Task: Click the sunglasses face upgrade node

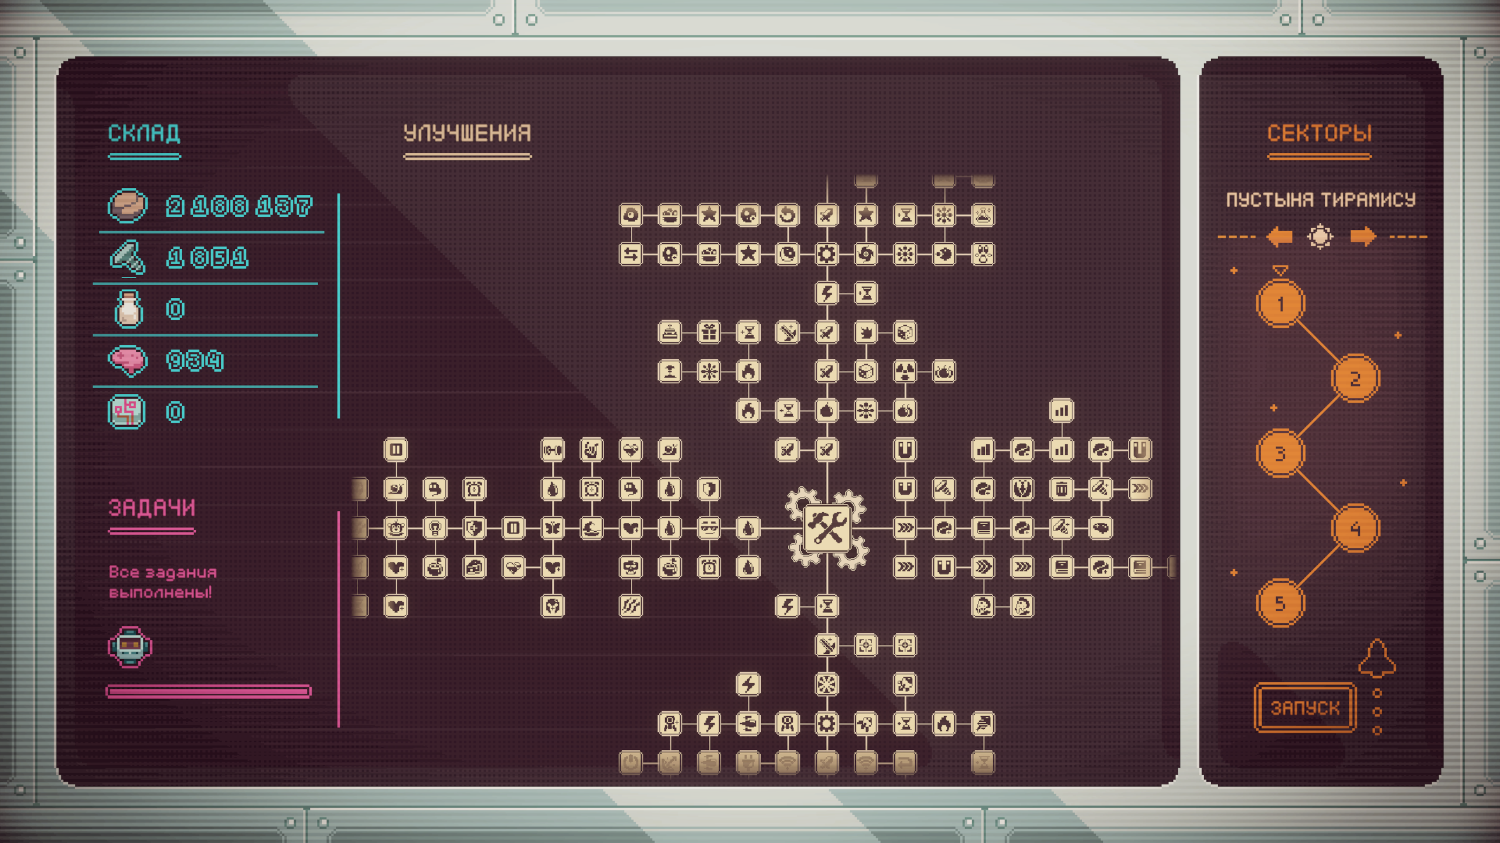Action: coord(709,528)
